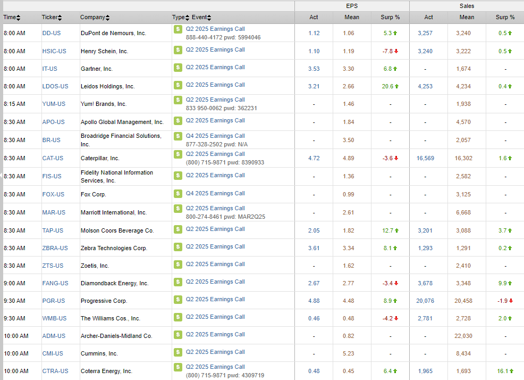
Task: Open the FANG-US ticker link
Action: 55,283
